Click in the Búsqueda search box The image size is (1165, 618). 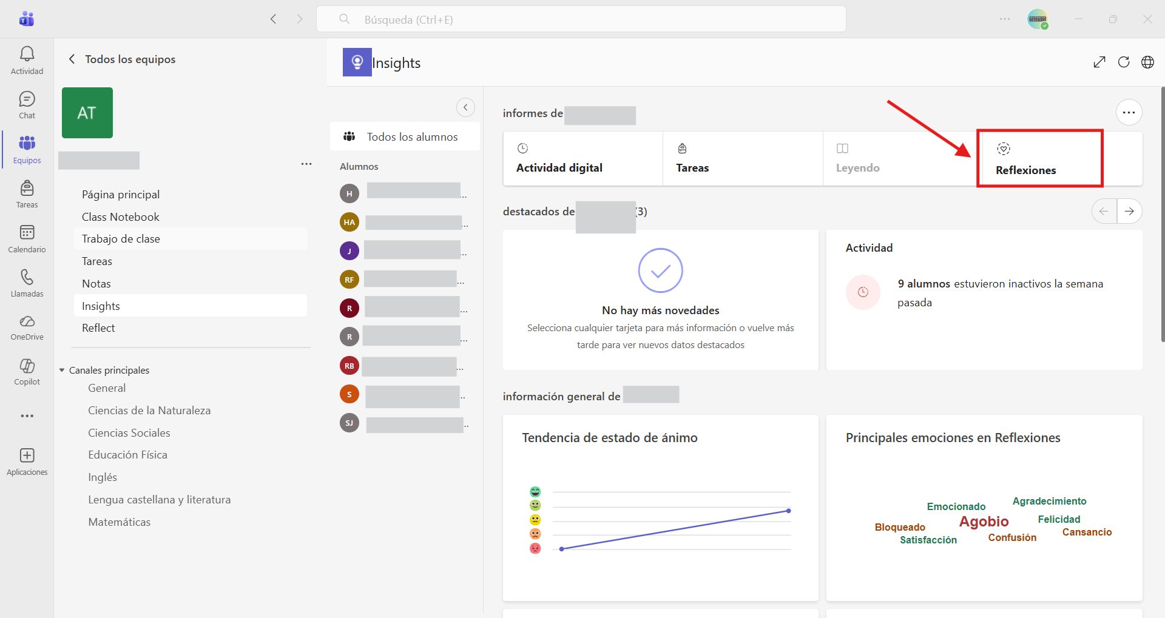pyautogui.click(x=581, y=19)
